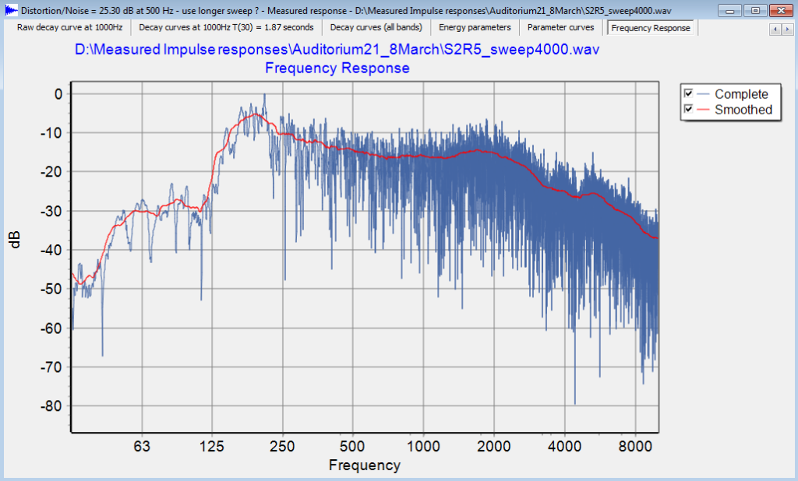Click the application waveform icon in title bar

point(11,9)
